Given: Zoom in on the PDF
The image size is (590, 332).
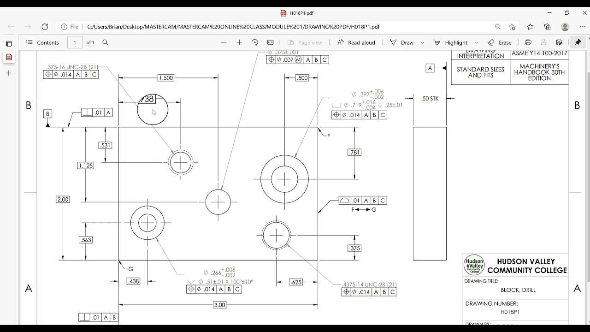Looking at the screenshot, I should tap(239, 42).
